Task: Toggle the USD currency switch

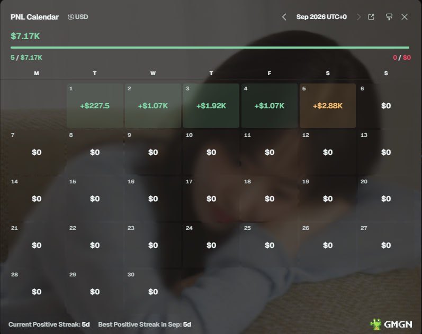Action: [x=78, y=17]
